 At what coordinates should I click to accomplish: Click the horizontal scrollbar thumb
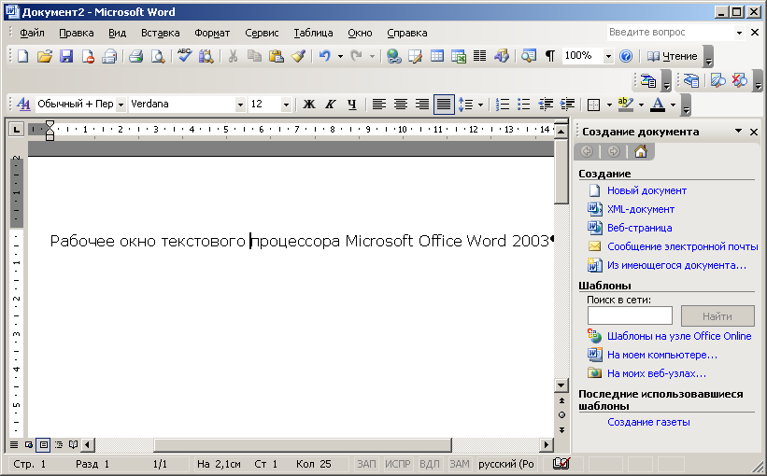pos(303,444)
